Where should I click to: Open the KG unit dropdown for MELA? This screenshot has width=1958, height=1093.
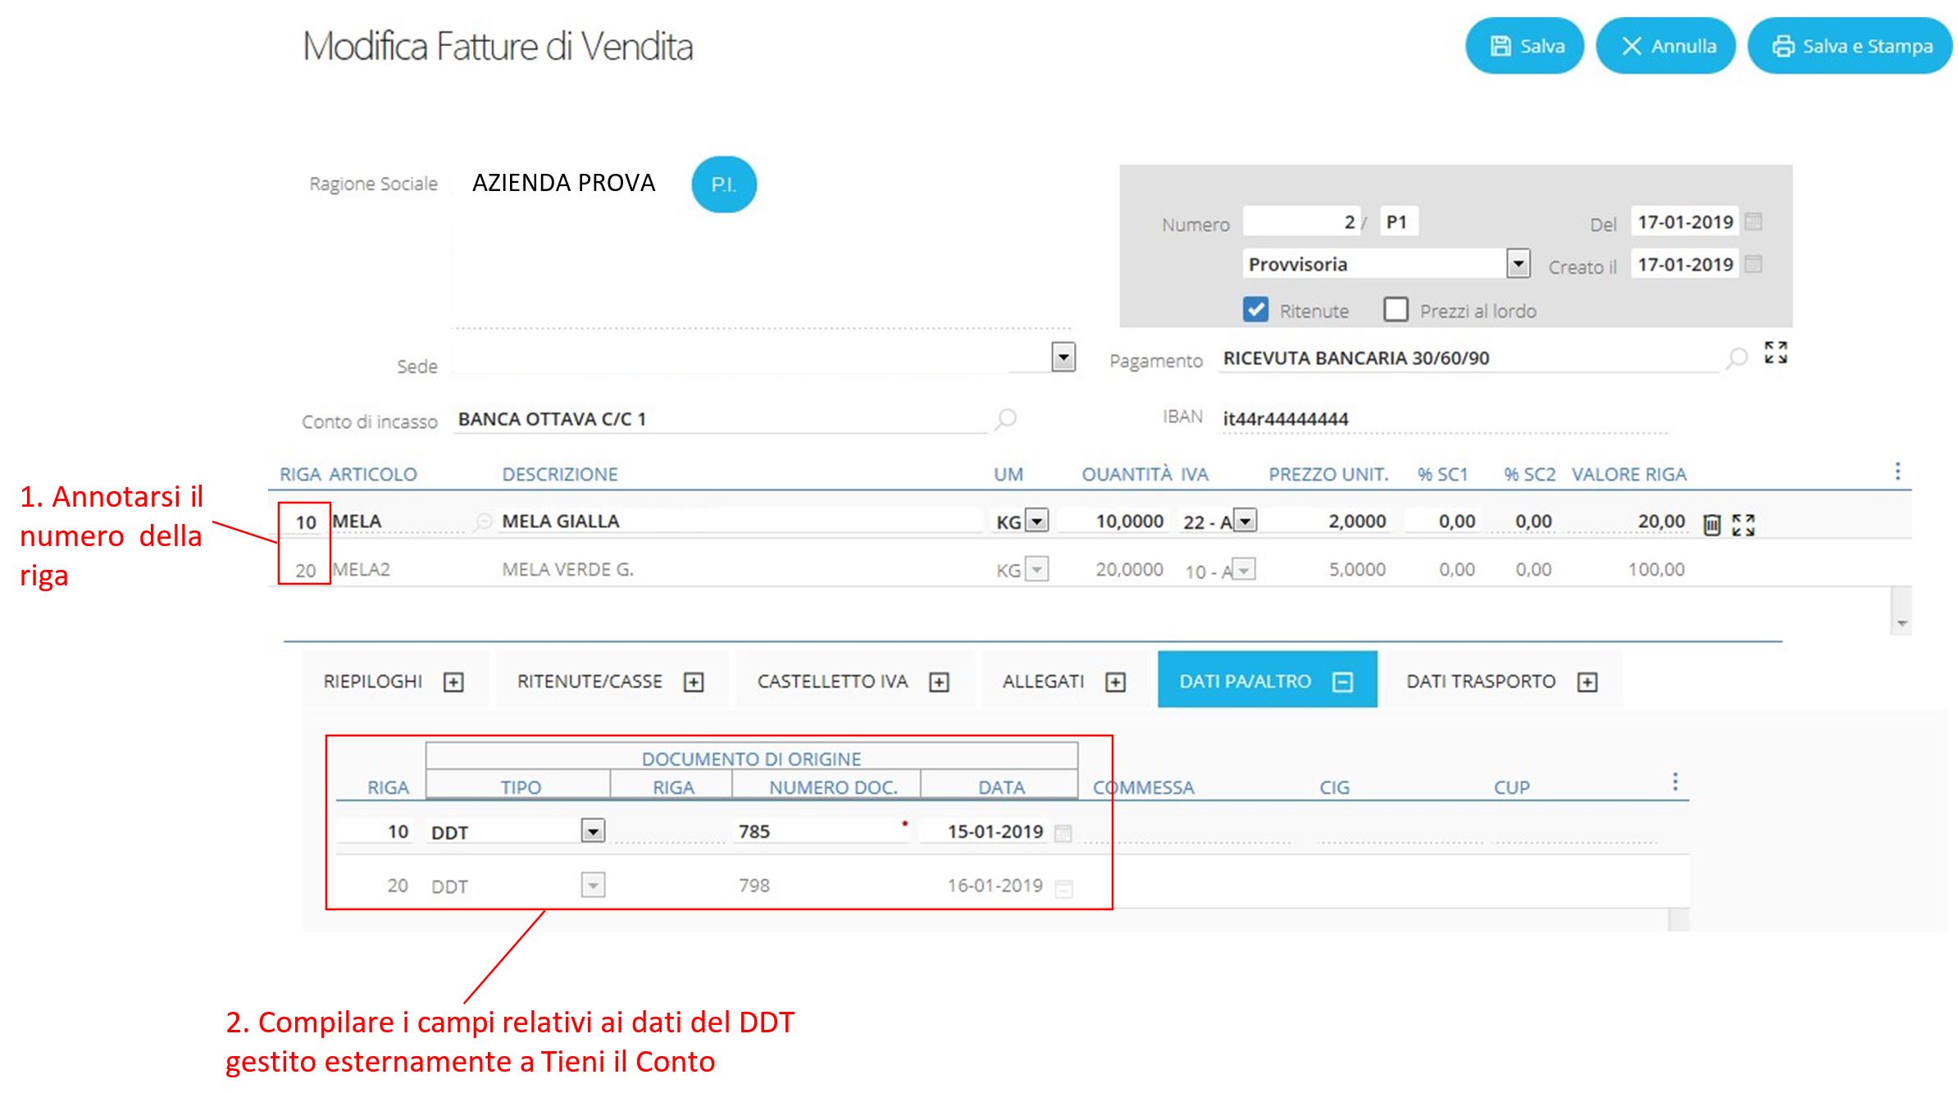point(1037,521)
